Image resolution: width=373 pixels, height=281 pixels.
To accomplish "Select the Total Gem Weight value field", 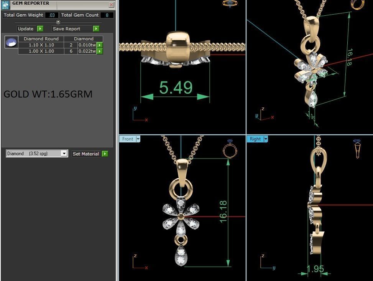I will (x=52, y=15).
